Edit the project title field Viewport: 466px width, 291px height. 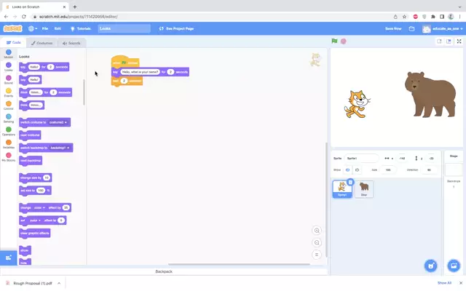(x=125, y=28)
